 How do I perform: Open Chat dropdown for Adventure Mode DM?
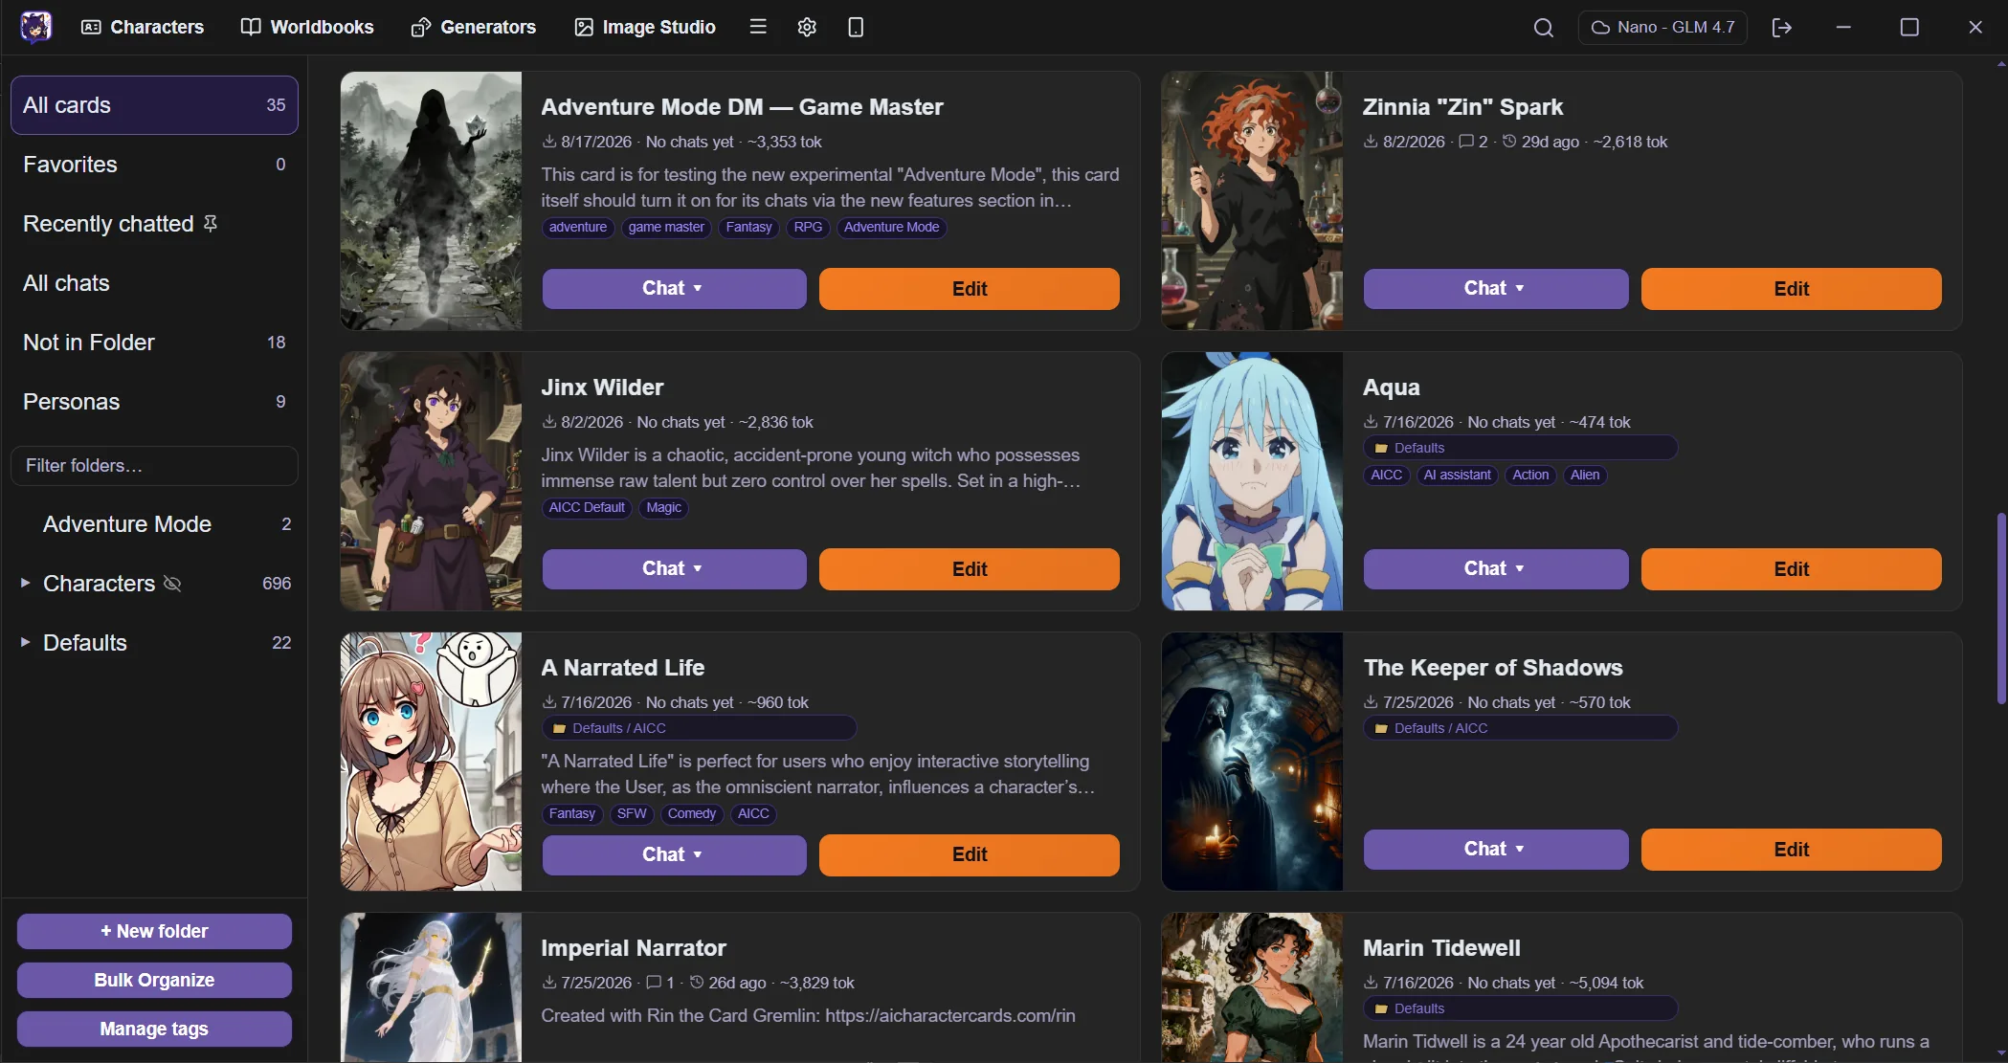click(x=674, y=288)
